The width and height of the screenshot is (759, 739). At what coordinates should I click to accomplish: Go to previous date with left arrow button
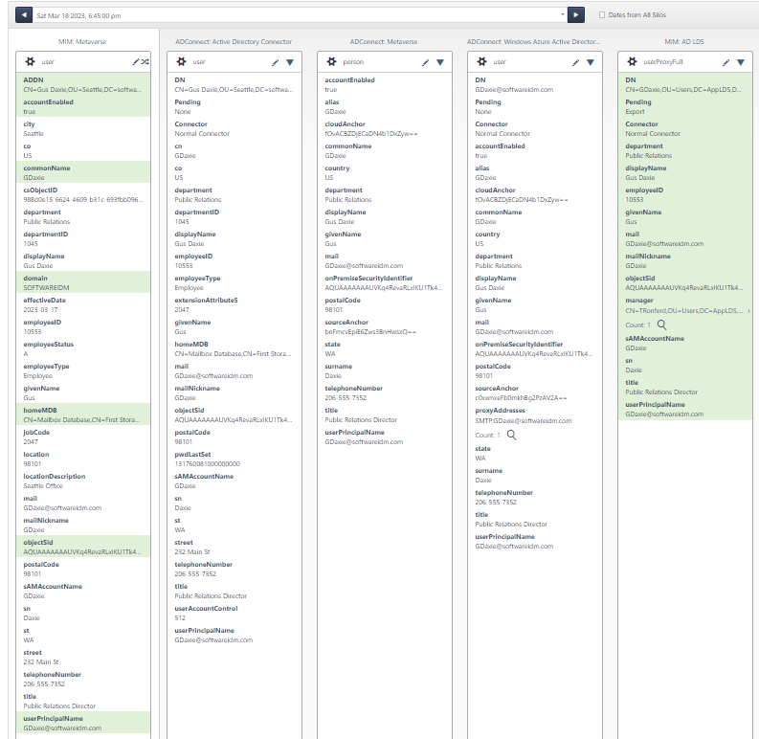coord(24,15)
